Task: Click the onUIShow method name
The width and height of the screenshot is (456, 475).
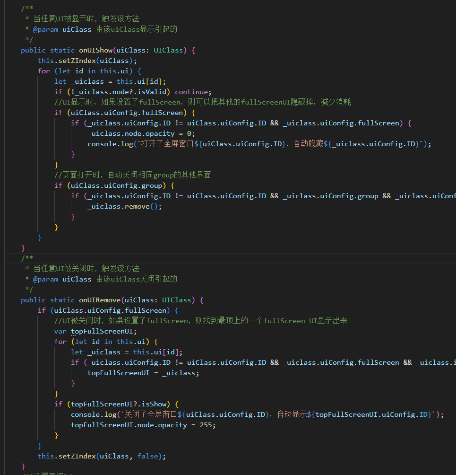Action: click(x=96, y=50)
